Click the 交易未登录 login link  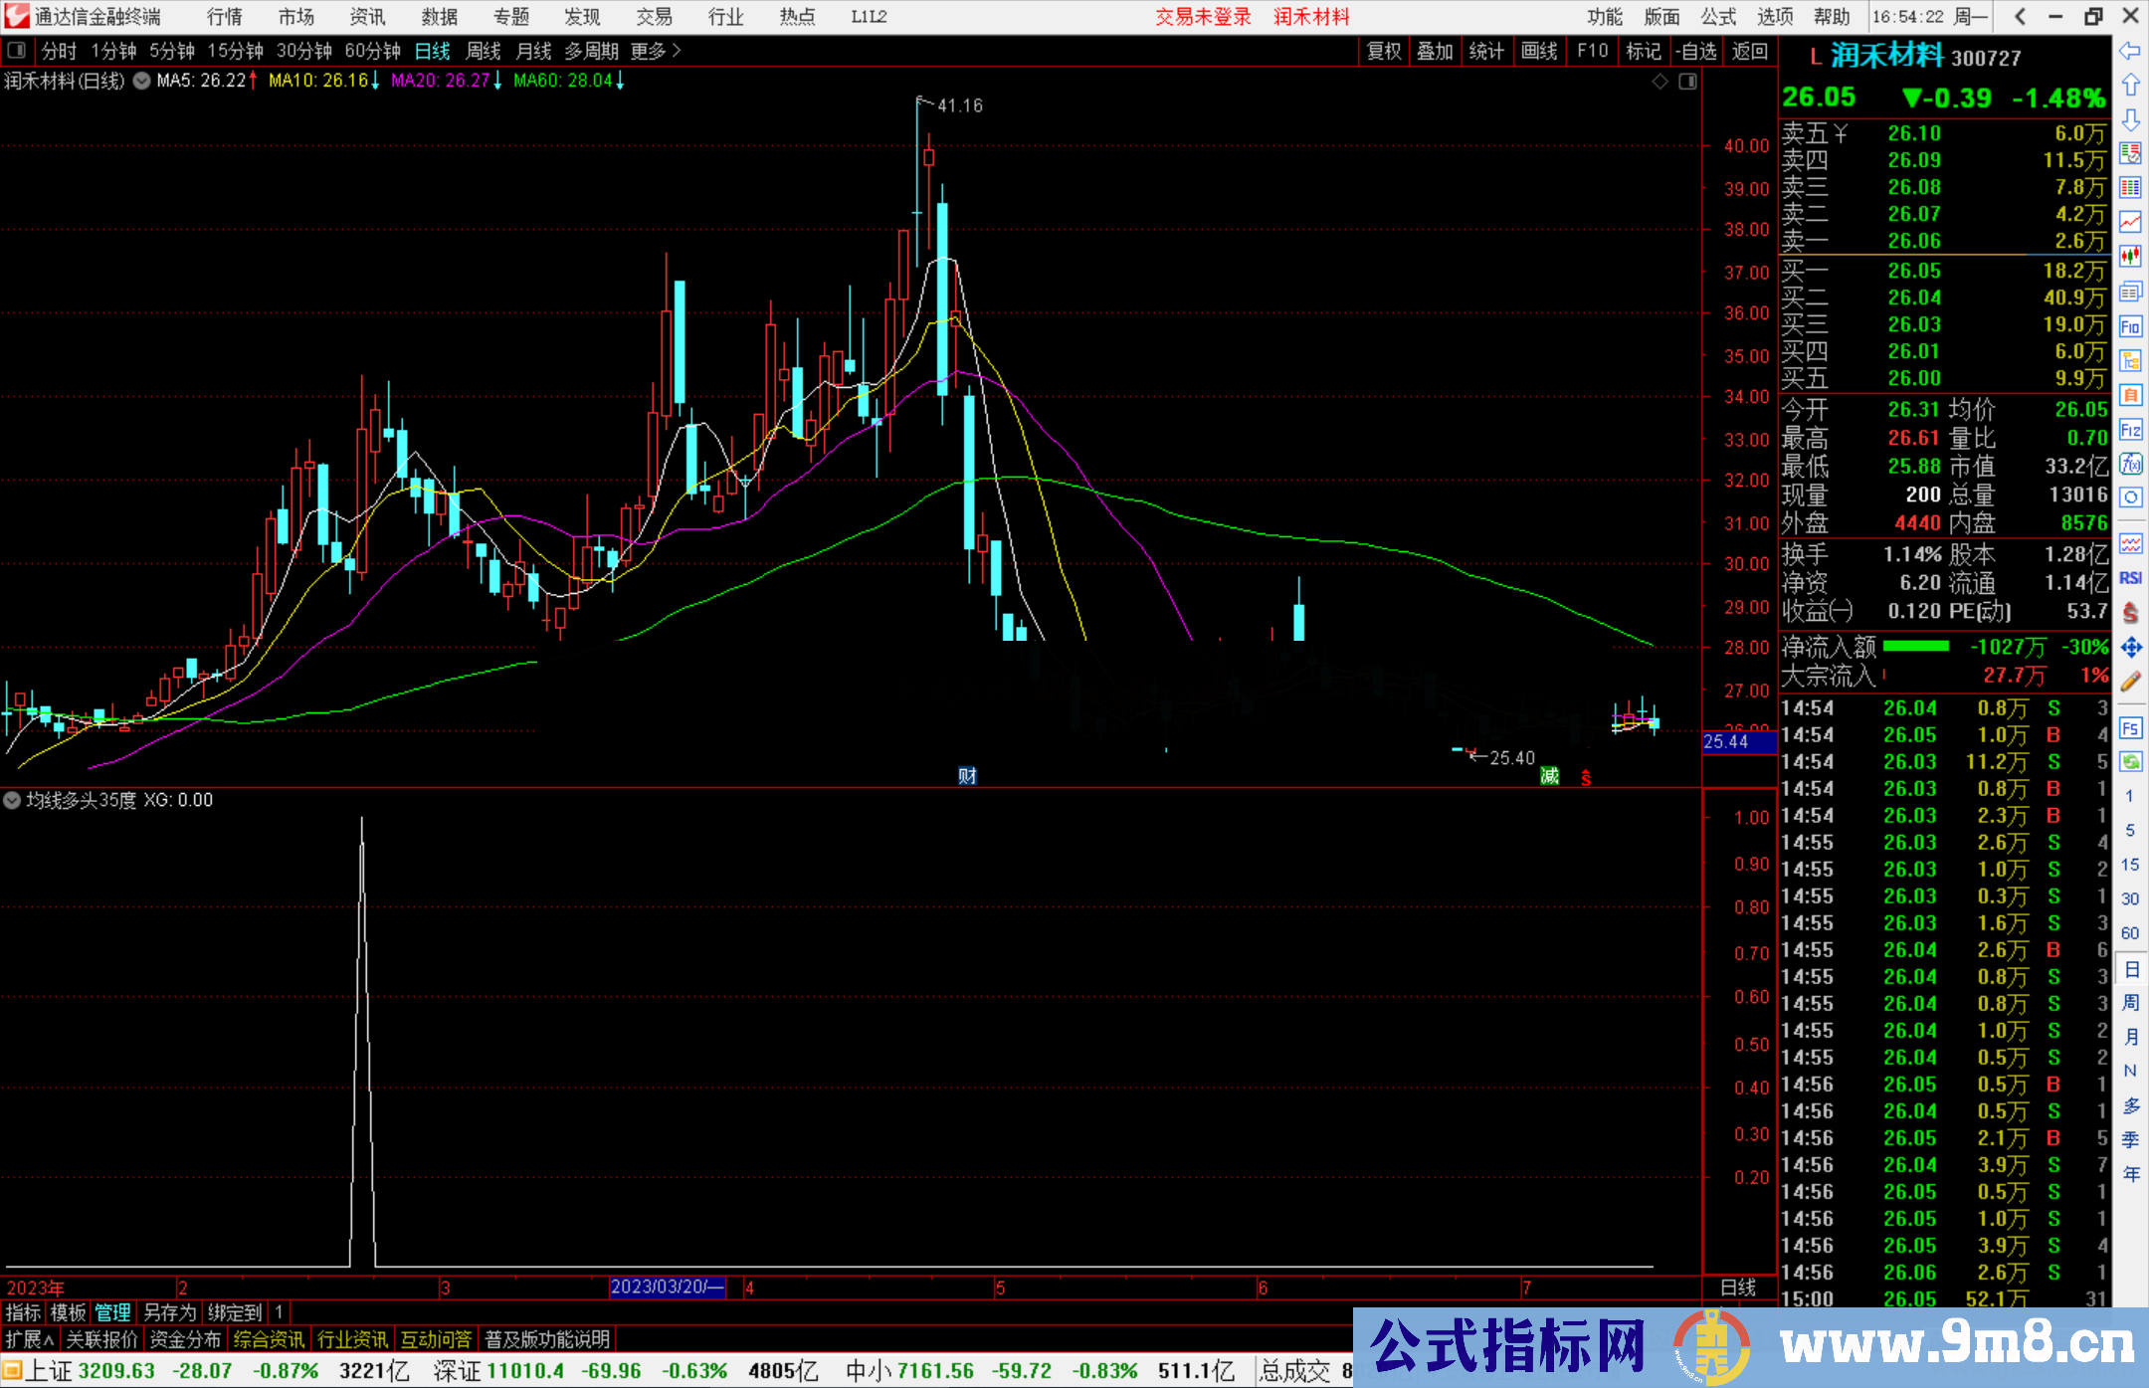(1203, 17)
